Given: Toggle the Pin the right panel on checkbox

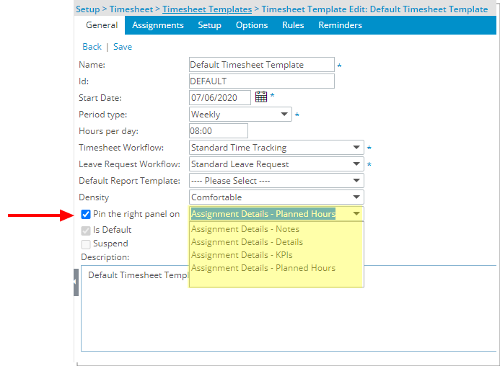Looking at the screenshot, I should [86, 214].
